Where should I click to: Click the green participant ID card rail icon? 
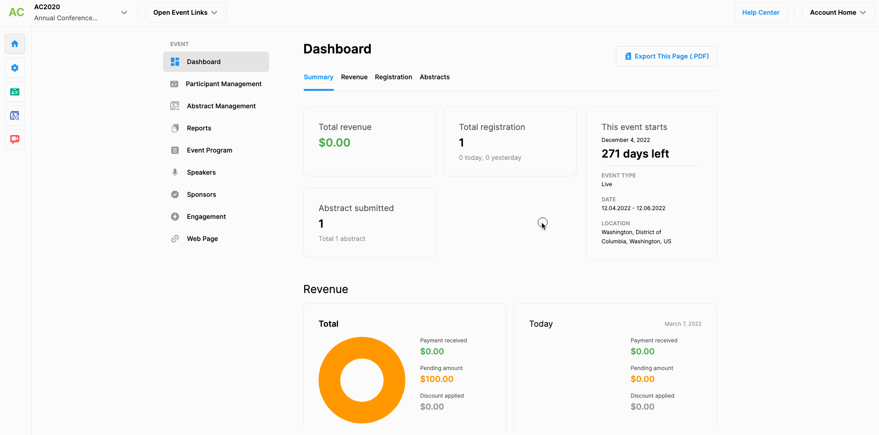[x=15, y=92]
